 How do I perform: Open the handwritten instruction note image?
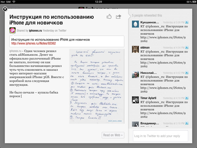pos(97,86)
